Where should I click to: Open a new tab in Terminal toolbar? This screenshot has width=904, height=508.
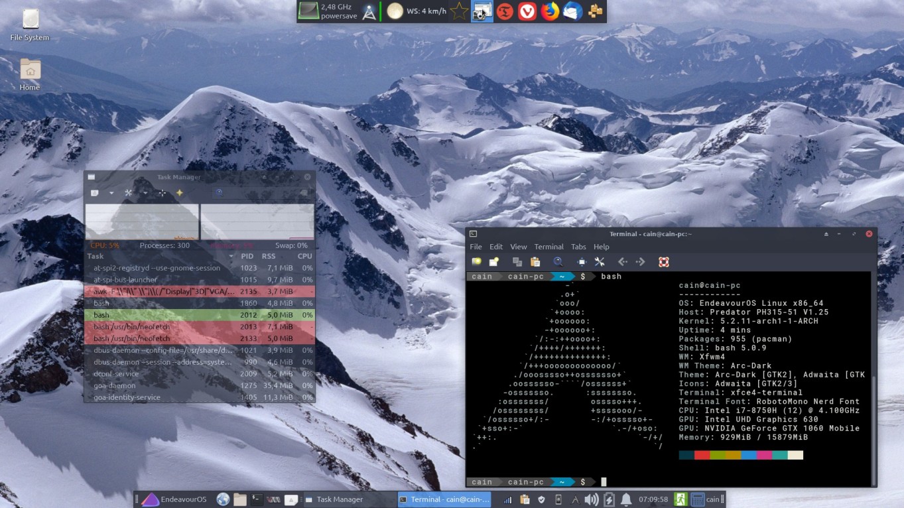(476, 262)
